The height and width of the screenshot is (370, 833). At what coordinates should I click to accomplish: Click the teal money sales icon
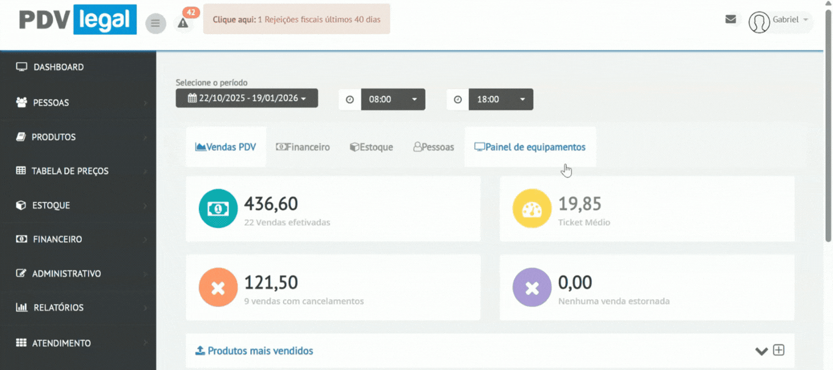coord(218,209)
